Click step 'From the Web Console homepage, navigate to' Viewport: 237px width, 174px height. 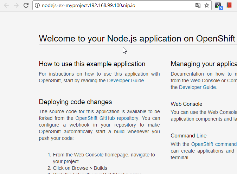click(104, 155)
